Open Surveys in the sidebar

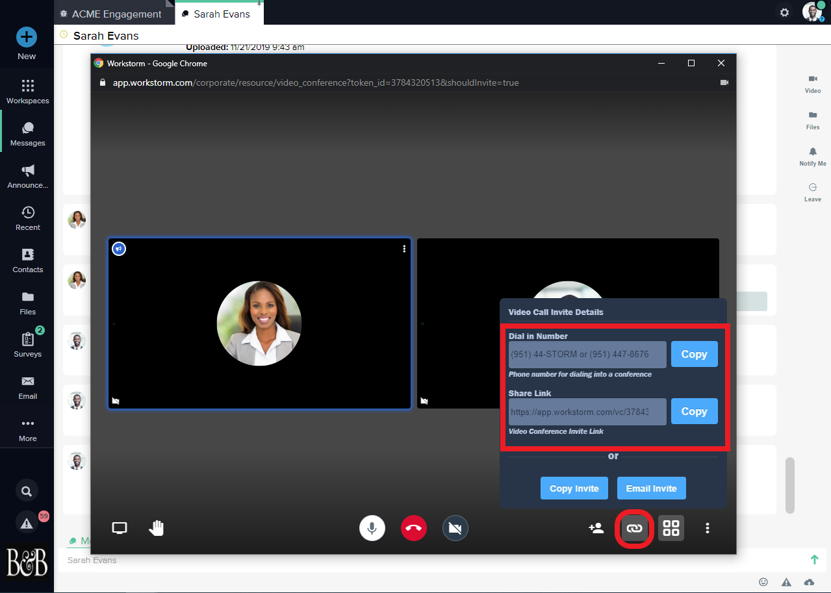coord(27,345)
